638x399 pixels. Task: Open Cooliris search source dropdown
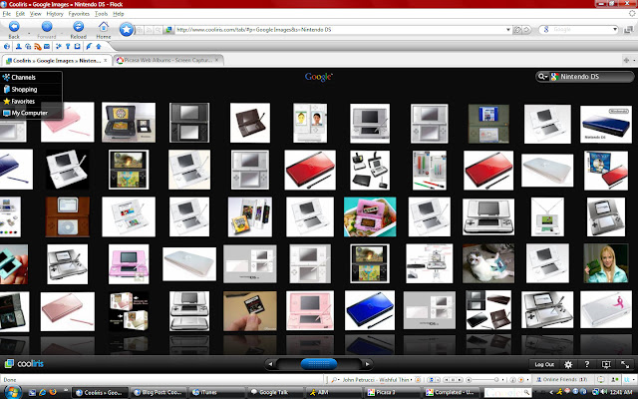pyautogui.click(x=542, y=77)
